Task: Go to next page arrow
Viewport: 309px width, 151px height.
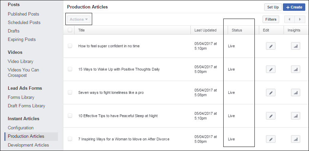Action: [300, 19]
